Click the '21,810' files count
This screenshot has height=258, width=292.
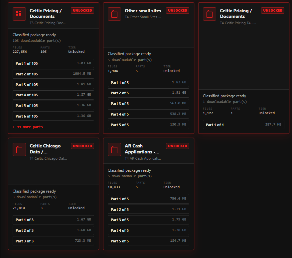click(19, 208)
